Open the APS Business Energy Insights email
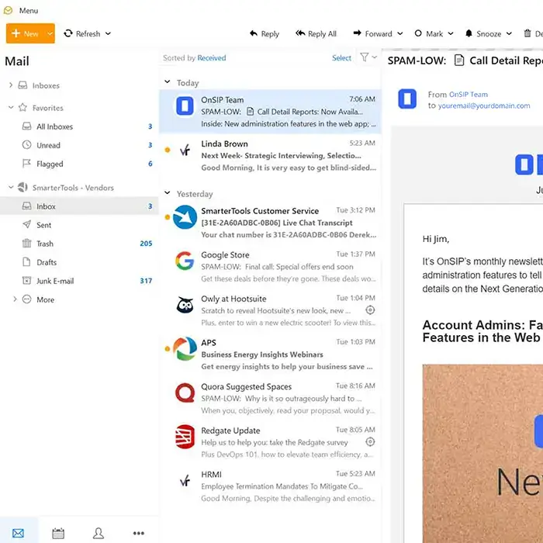The image size is (543, 543). tap(270, 355)
